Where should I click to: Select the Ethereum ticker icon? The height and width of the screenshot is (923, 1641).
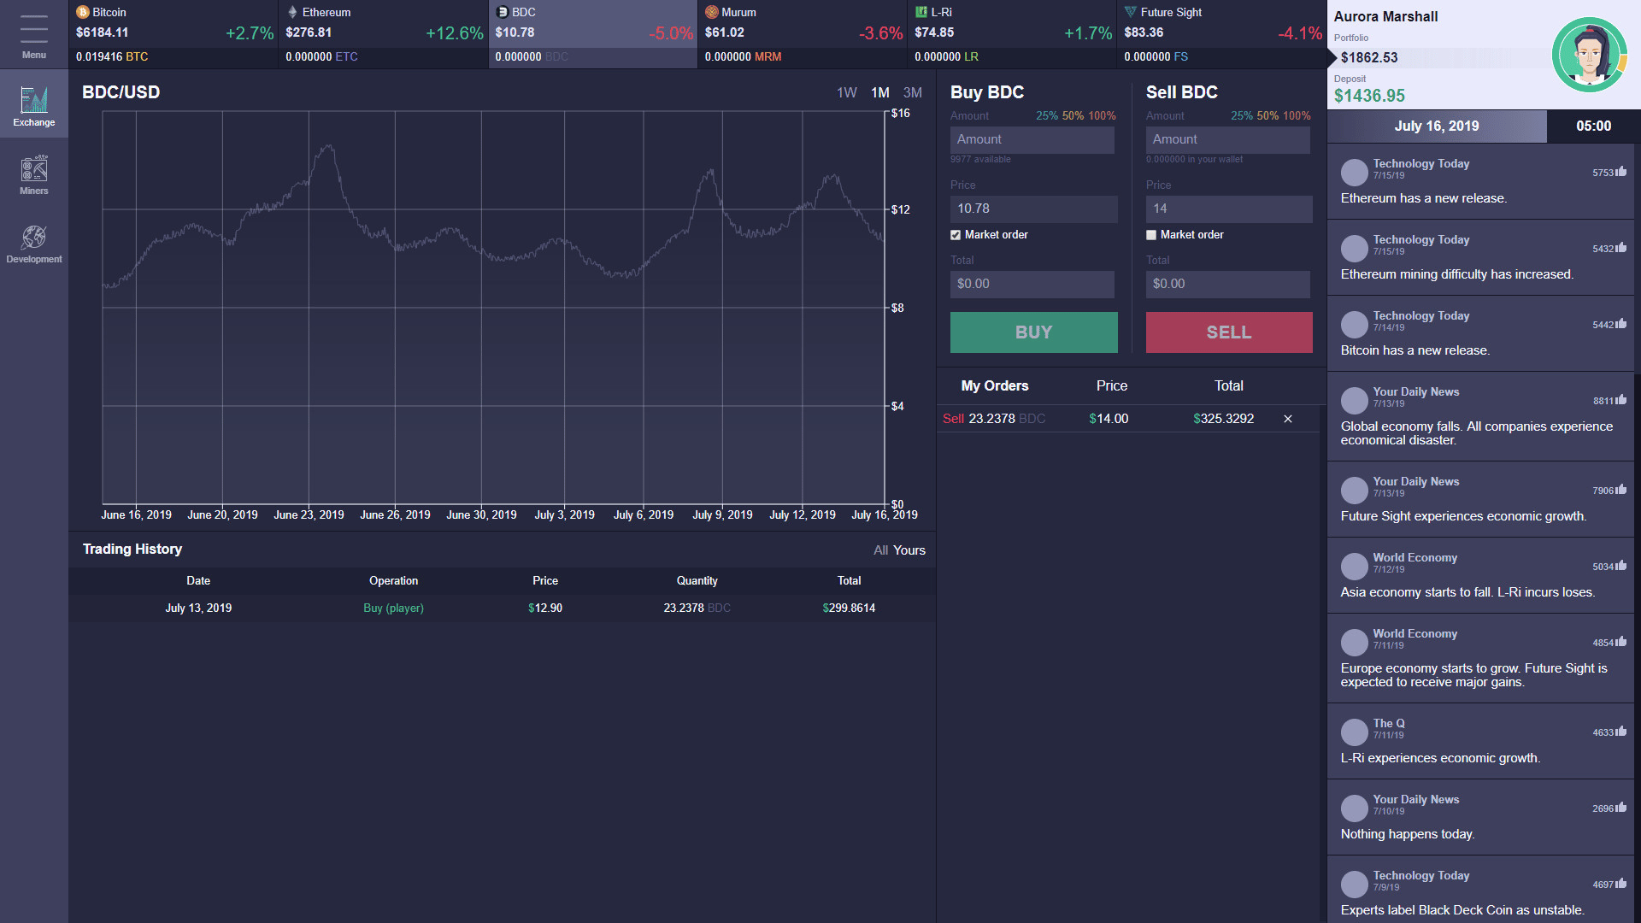point(292,12)
